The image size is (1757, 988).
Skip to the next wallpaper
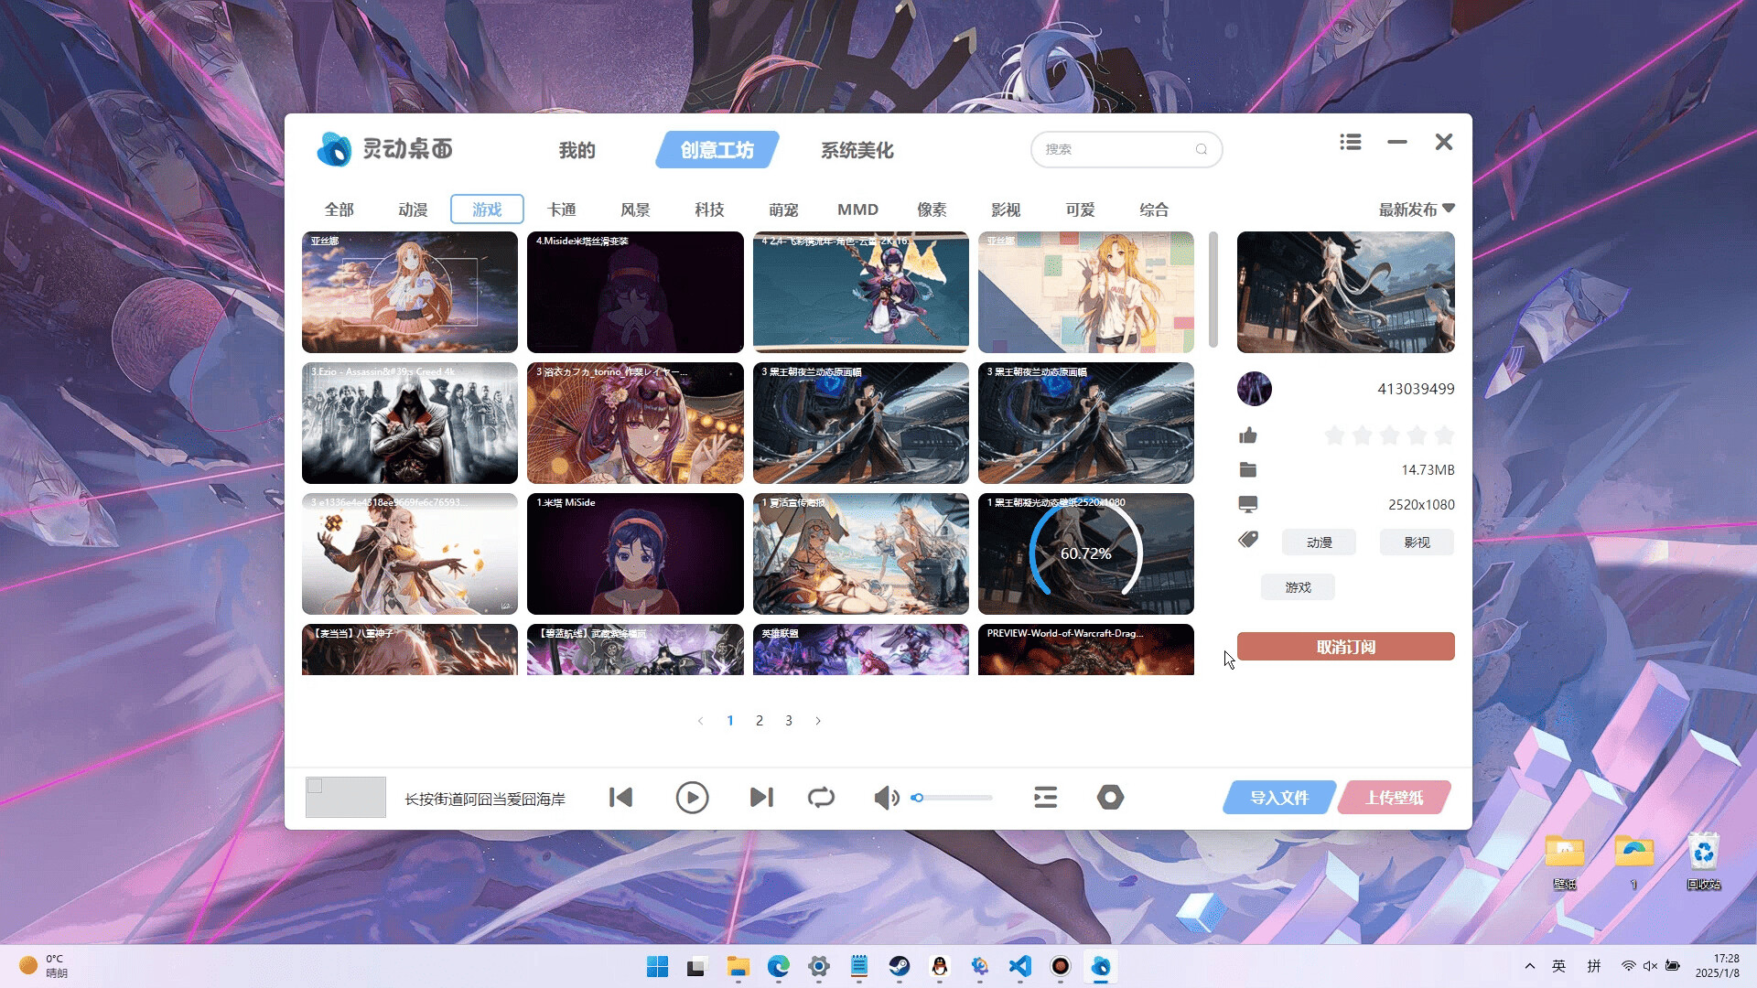point(761,798)
